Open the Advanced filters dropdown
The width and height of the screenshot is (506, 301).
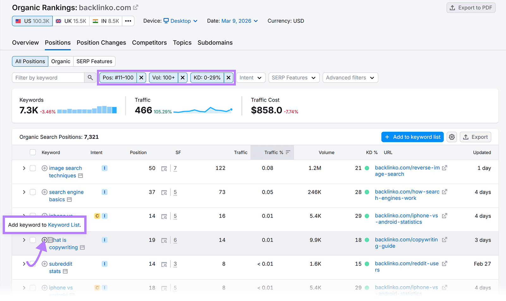click(x=350, y=78)
